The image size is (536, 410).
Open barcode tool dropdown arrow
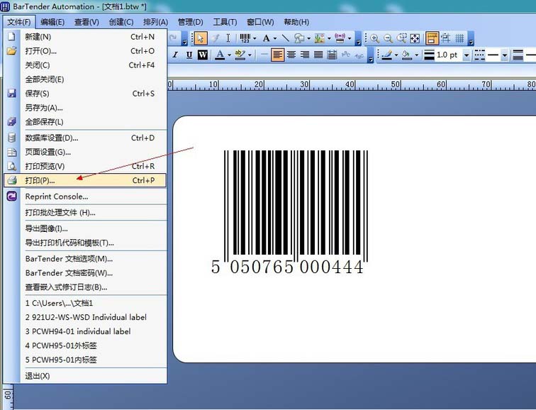pyautogui.click(x=255, y=38)
